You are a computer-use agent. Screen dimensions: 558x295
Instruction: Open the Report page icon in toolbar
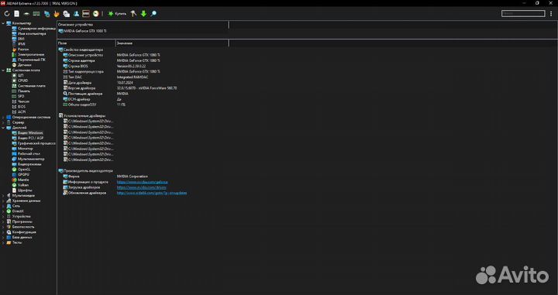[x=17, y=13]
